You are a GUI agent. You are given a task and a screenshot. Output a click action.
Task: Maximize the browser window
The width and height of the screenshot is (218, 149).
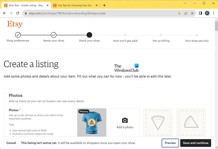(204, 3)
